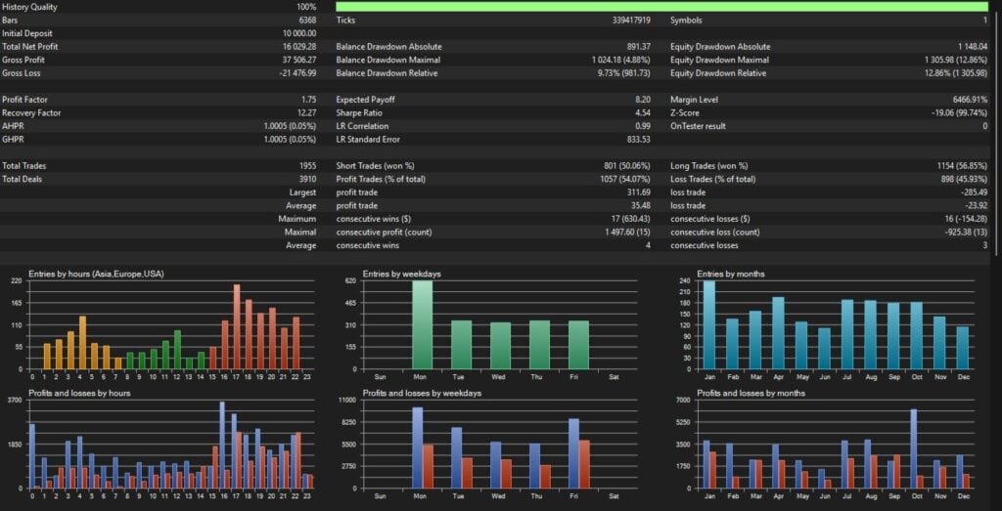1002x511 pixels.
Task: Click the Jan bar in Entries by months
Action: tap(708, 324)
